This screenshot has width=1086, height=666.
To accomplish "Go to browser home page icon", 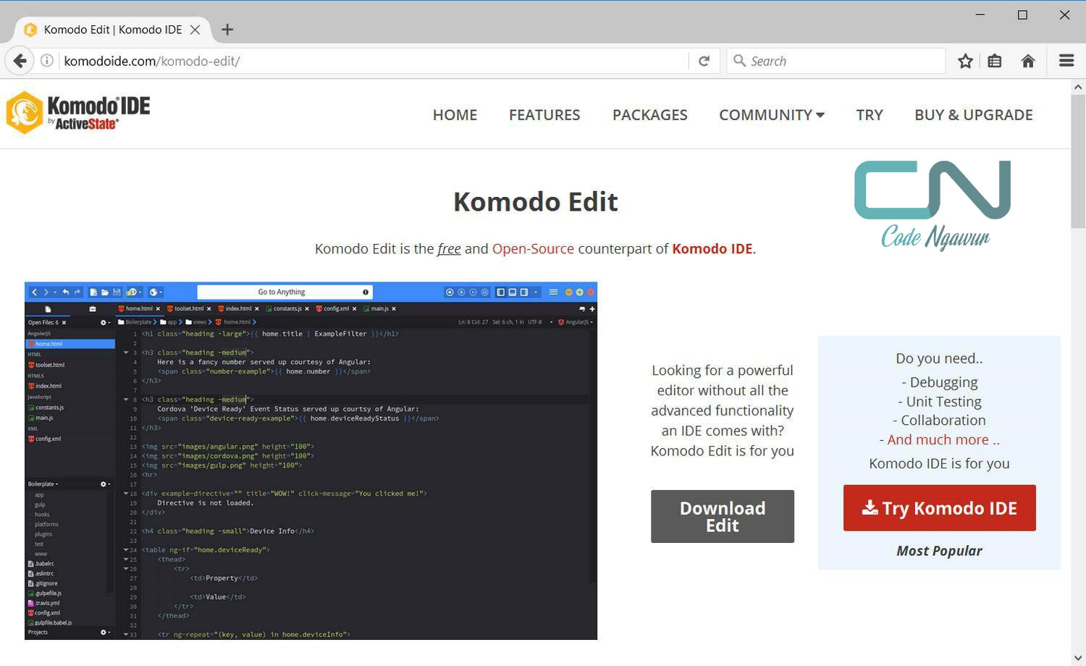I will 1028,61.
